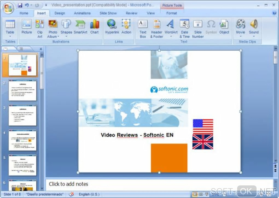
Task: Open the Review ribbon tab
Action: point(132,13)
